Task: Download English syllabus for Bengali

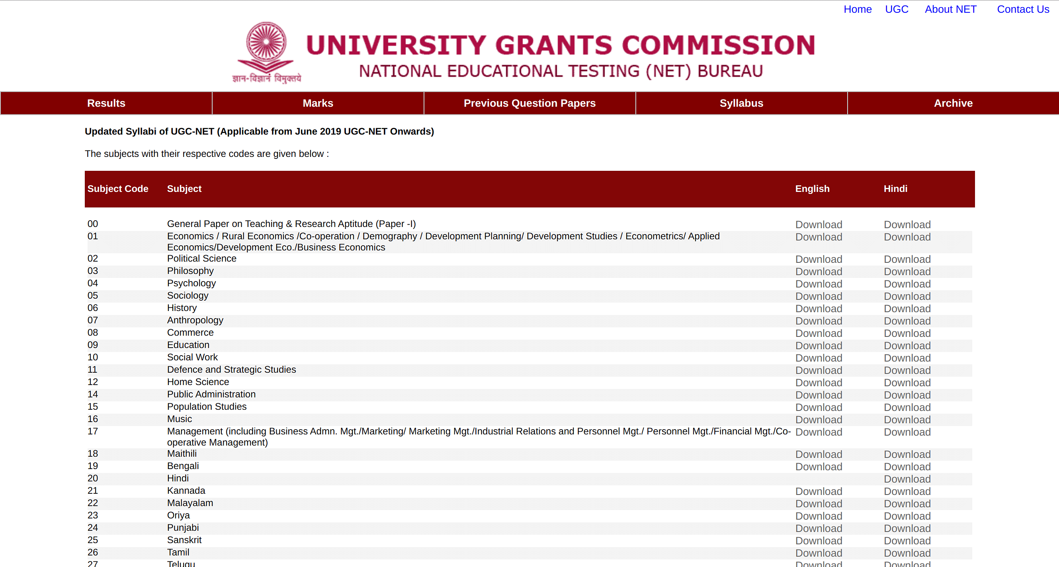Action: point(819,466)
